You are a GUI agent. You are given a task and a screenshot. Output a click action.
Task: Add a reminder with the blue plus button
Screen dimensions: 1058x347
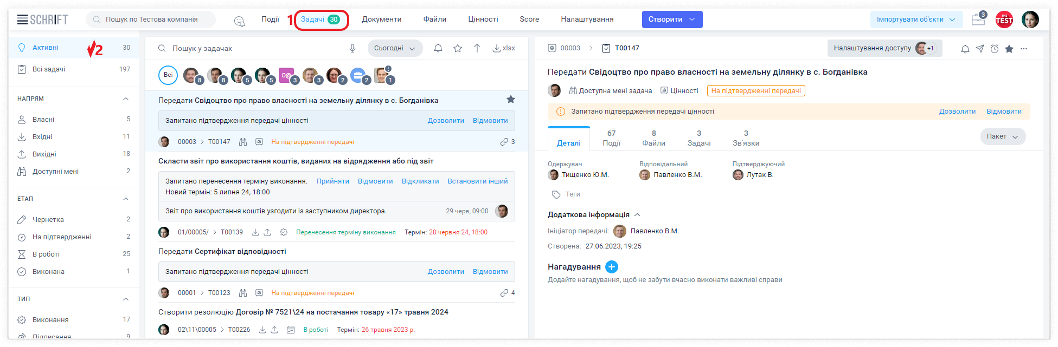(x=611, y=267)
